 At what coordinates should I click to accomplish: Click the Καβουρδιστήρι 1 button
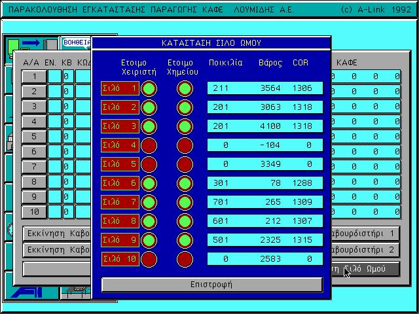pos(365,234)
